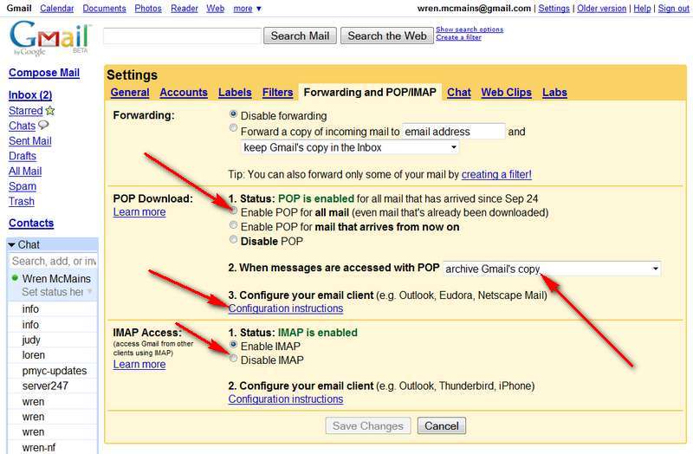Click green status dot for Wren McMains
Viewport: 693px width, 454px height.
point(15,278)
